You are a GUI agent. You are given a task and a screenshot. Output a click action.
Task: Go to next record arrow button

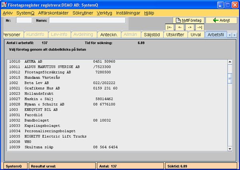coord(190,27)
